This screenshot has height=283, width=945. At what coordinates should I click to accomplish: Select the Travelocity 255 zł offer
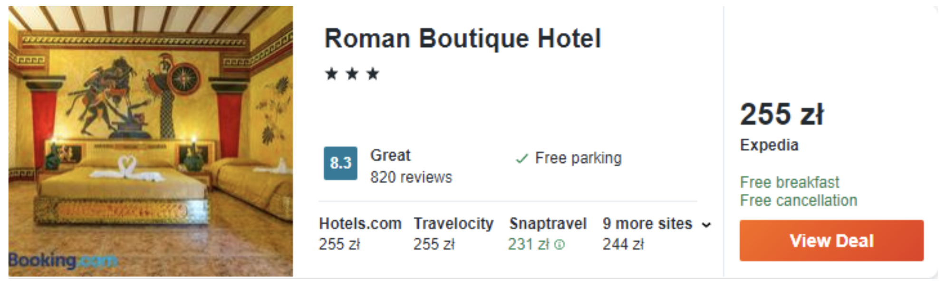pyautogui.click(x=453, y=234)
